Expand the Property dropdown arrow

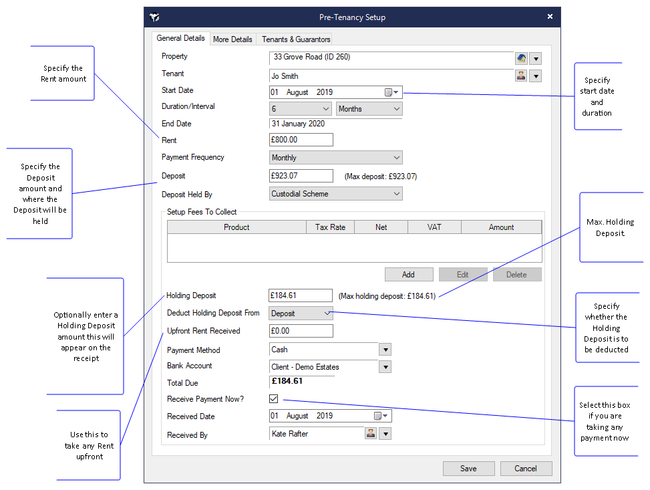coord(535,59)
